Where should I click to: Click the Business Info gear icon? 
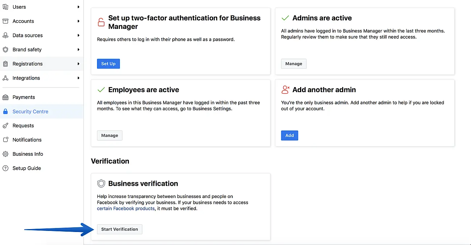5,154
